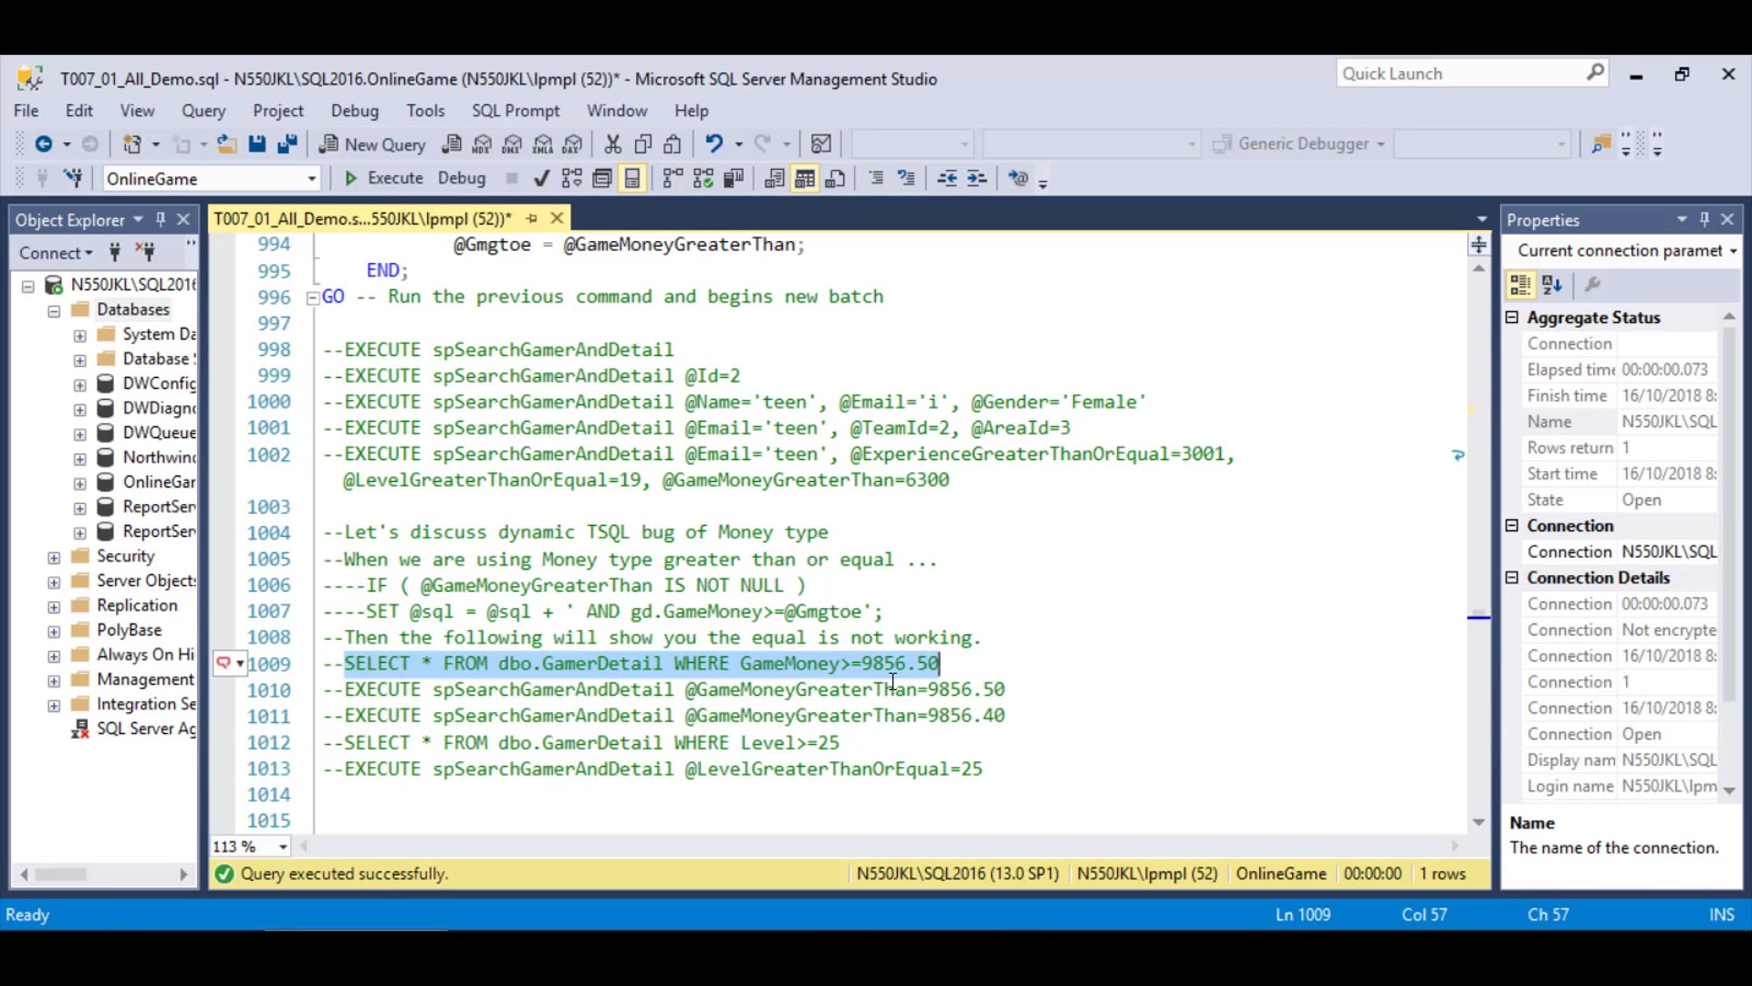The width and height of the screenshot is (1752, 986).
Task: Select the T007_01_All_Demo.sql document tab
Action: pos(362,219)
